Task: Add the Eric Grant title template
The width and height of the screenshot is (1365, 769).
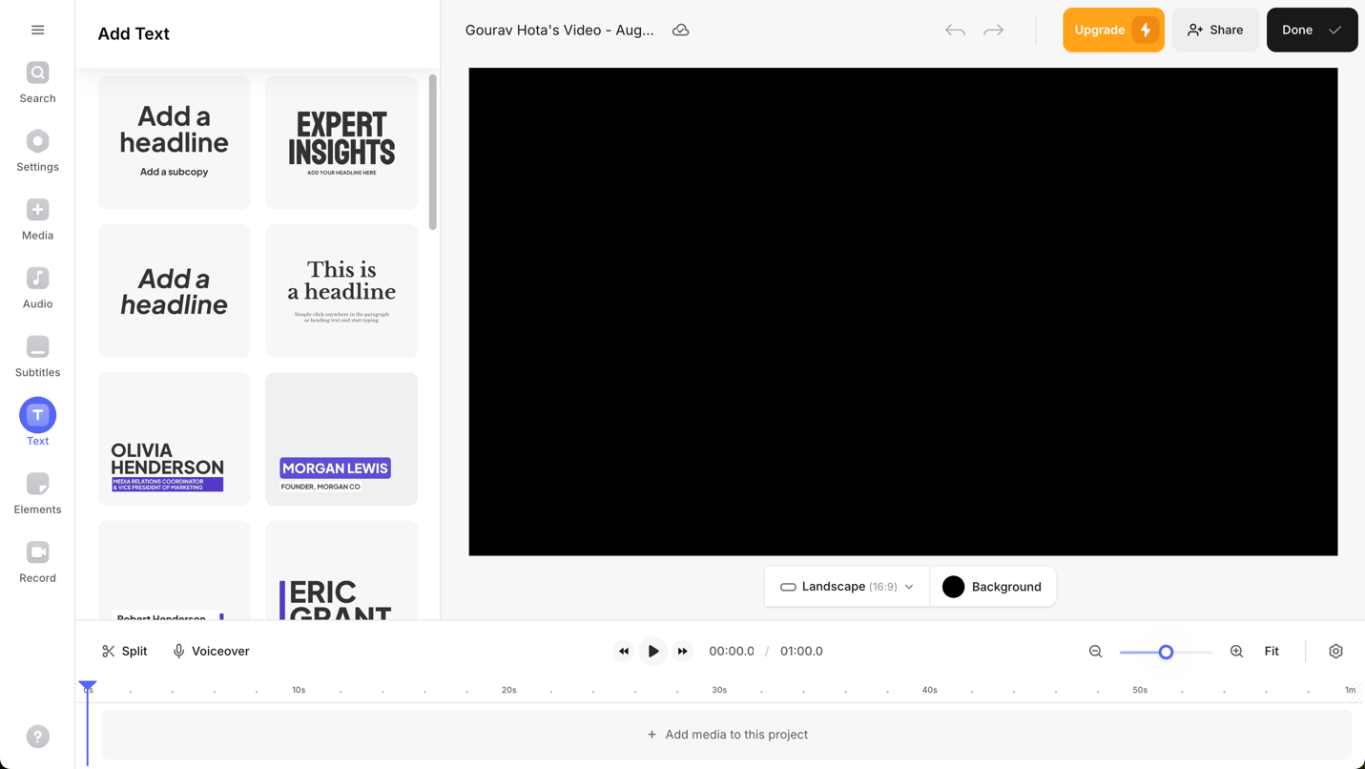Action: 341,571
